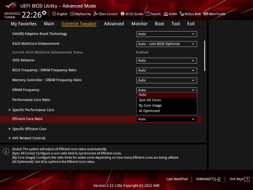Open ASUS MultiCore Enhancement dropdown
The image size is (253, 190).
pos(166,44)
